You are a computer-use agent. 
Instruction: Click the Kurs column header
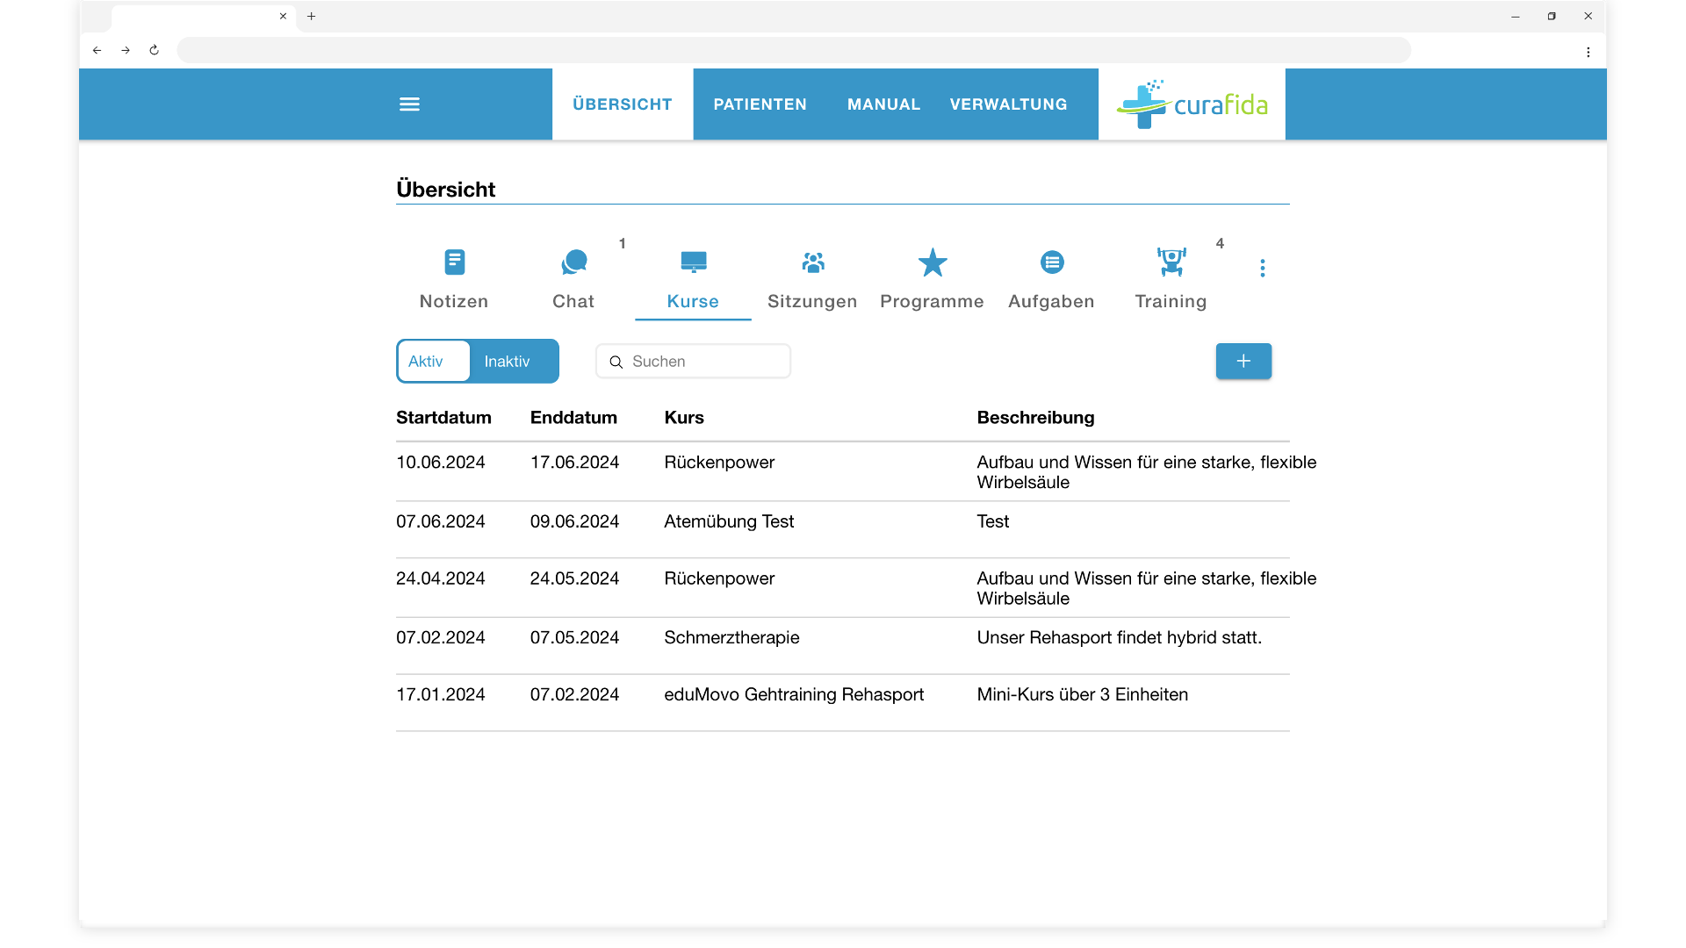tap(684, 418)
